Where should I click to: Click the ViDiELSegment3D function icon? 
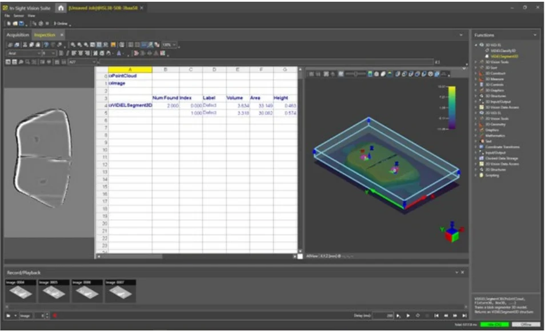(x=487, y=56)
